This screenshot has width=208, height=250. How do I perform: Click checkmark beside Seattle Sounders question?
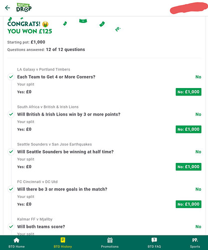pos(11,152)
